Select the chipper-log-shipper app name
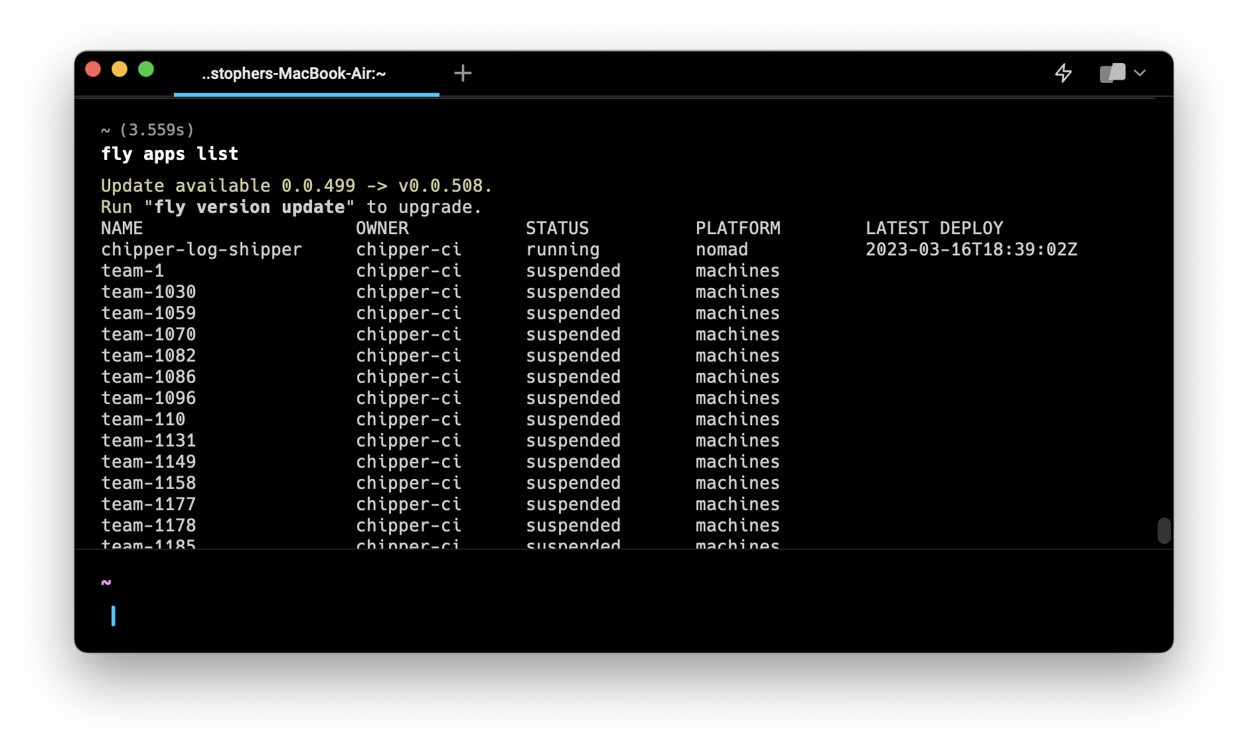The image size is (1248, 751). coord(201,249)
